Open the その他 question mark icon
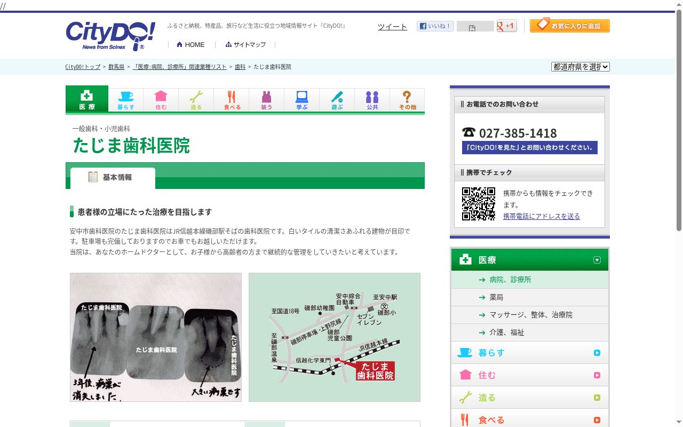The width and height of the screenshot is (683, 427). 407,100
